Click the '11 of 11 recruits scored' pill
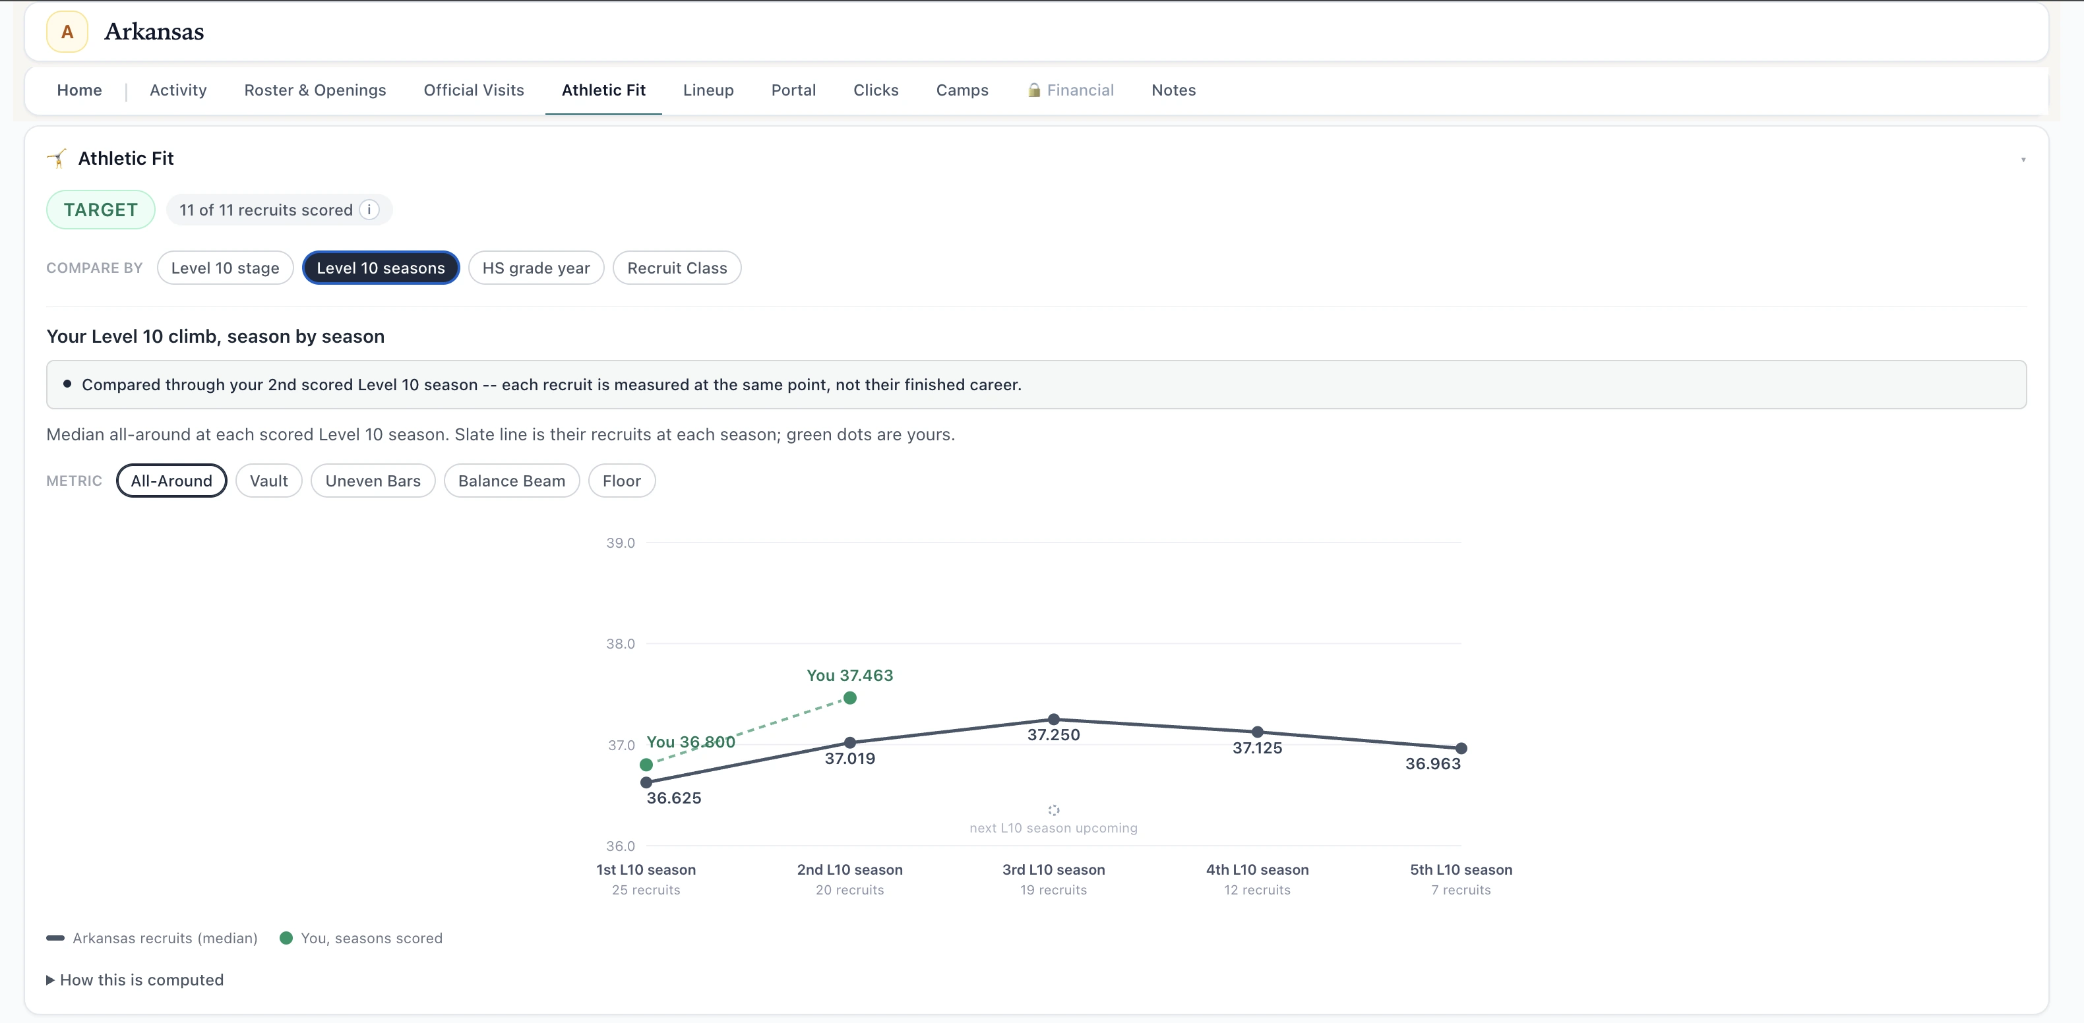Viewport: 2084px width, 1023px height. [x=279, y=210]
